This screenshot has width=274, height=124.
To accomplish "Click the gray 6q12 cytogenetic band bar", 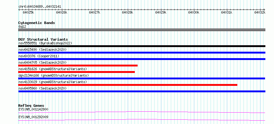I will pos(142,30).
